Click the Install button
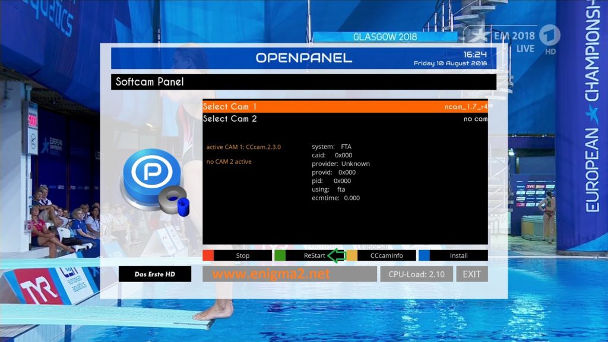This screenshot has height=342, width=608. (459, 255)
